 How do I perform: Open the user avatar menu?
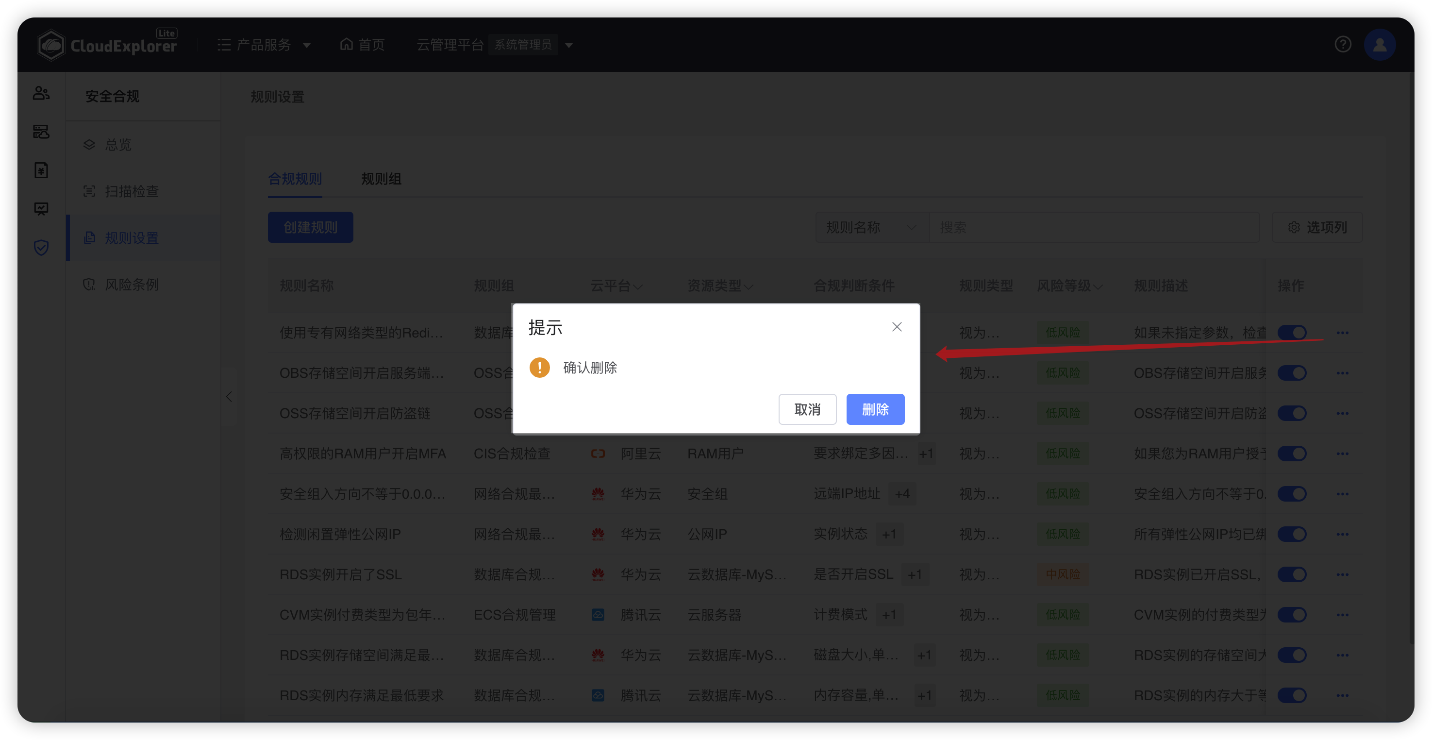coord(1379,45)
